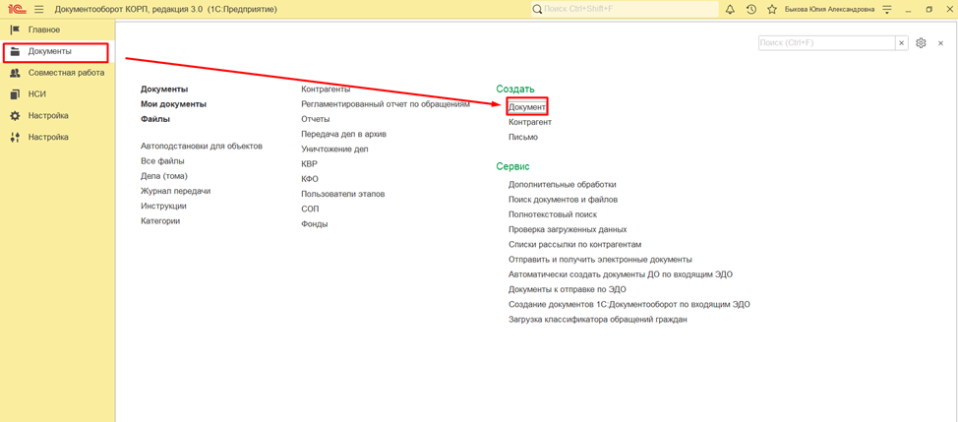Open Уничтожение дел link
958x422 pixels.
click(x=334, y=149)
